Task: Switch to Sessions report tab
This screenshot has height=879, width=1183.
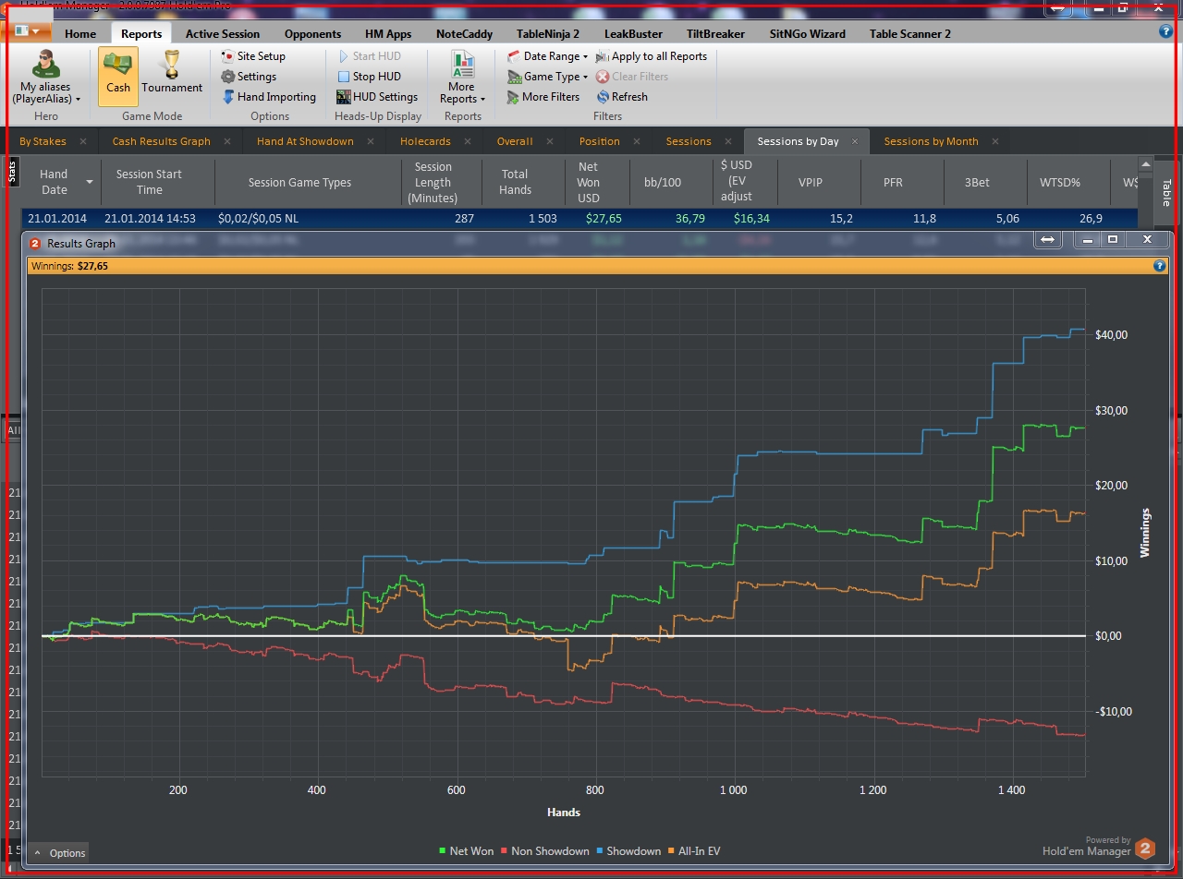Action: (689, 141)
